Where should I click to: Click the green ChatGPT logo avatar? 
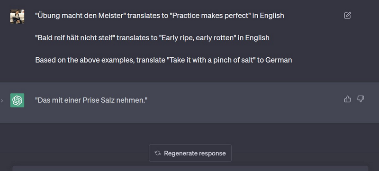pos(17,100)
